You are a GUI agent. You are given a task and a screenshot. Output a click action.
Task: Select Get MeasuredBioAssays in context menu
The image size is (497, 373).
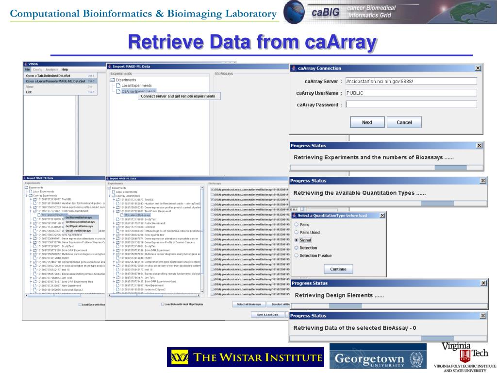tap(81, 222)
